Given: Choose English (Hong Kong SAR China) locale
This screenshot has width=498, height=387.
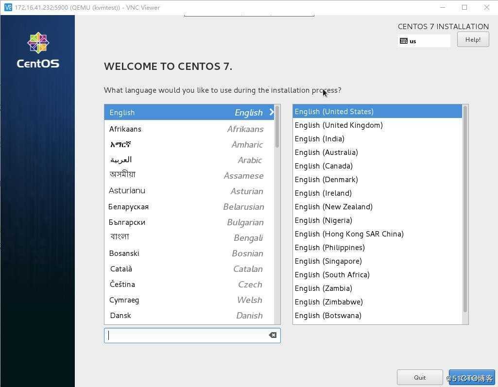Looking at the screenshot, I should pyautogui.click(x=378, y=234).
